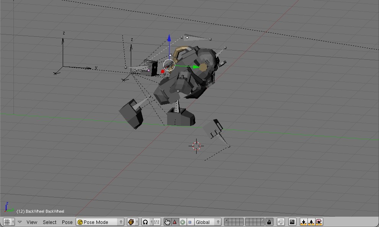Open the pivot point selector

[x=147, y=222]
